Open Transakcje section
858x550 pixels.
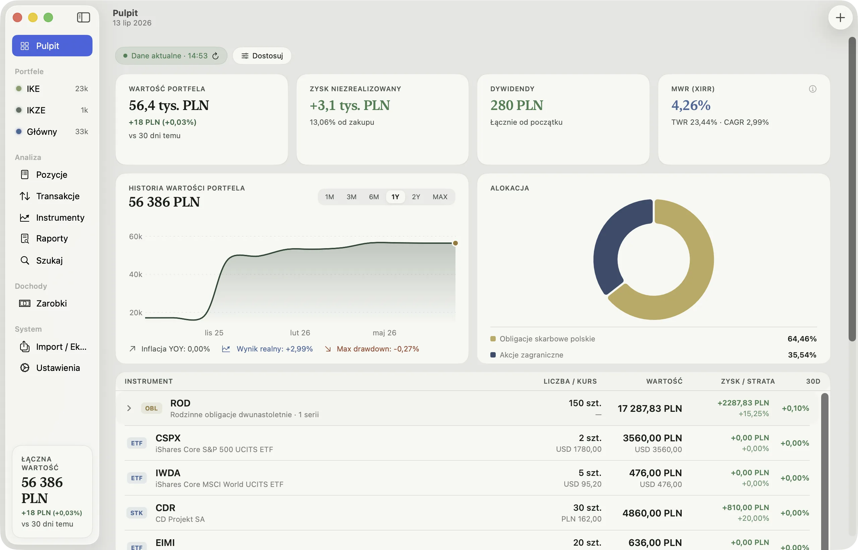pos(52,196)
